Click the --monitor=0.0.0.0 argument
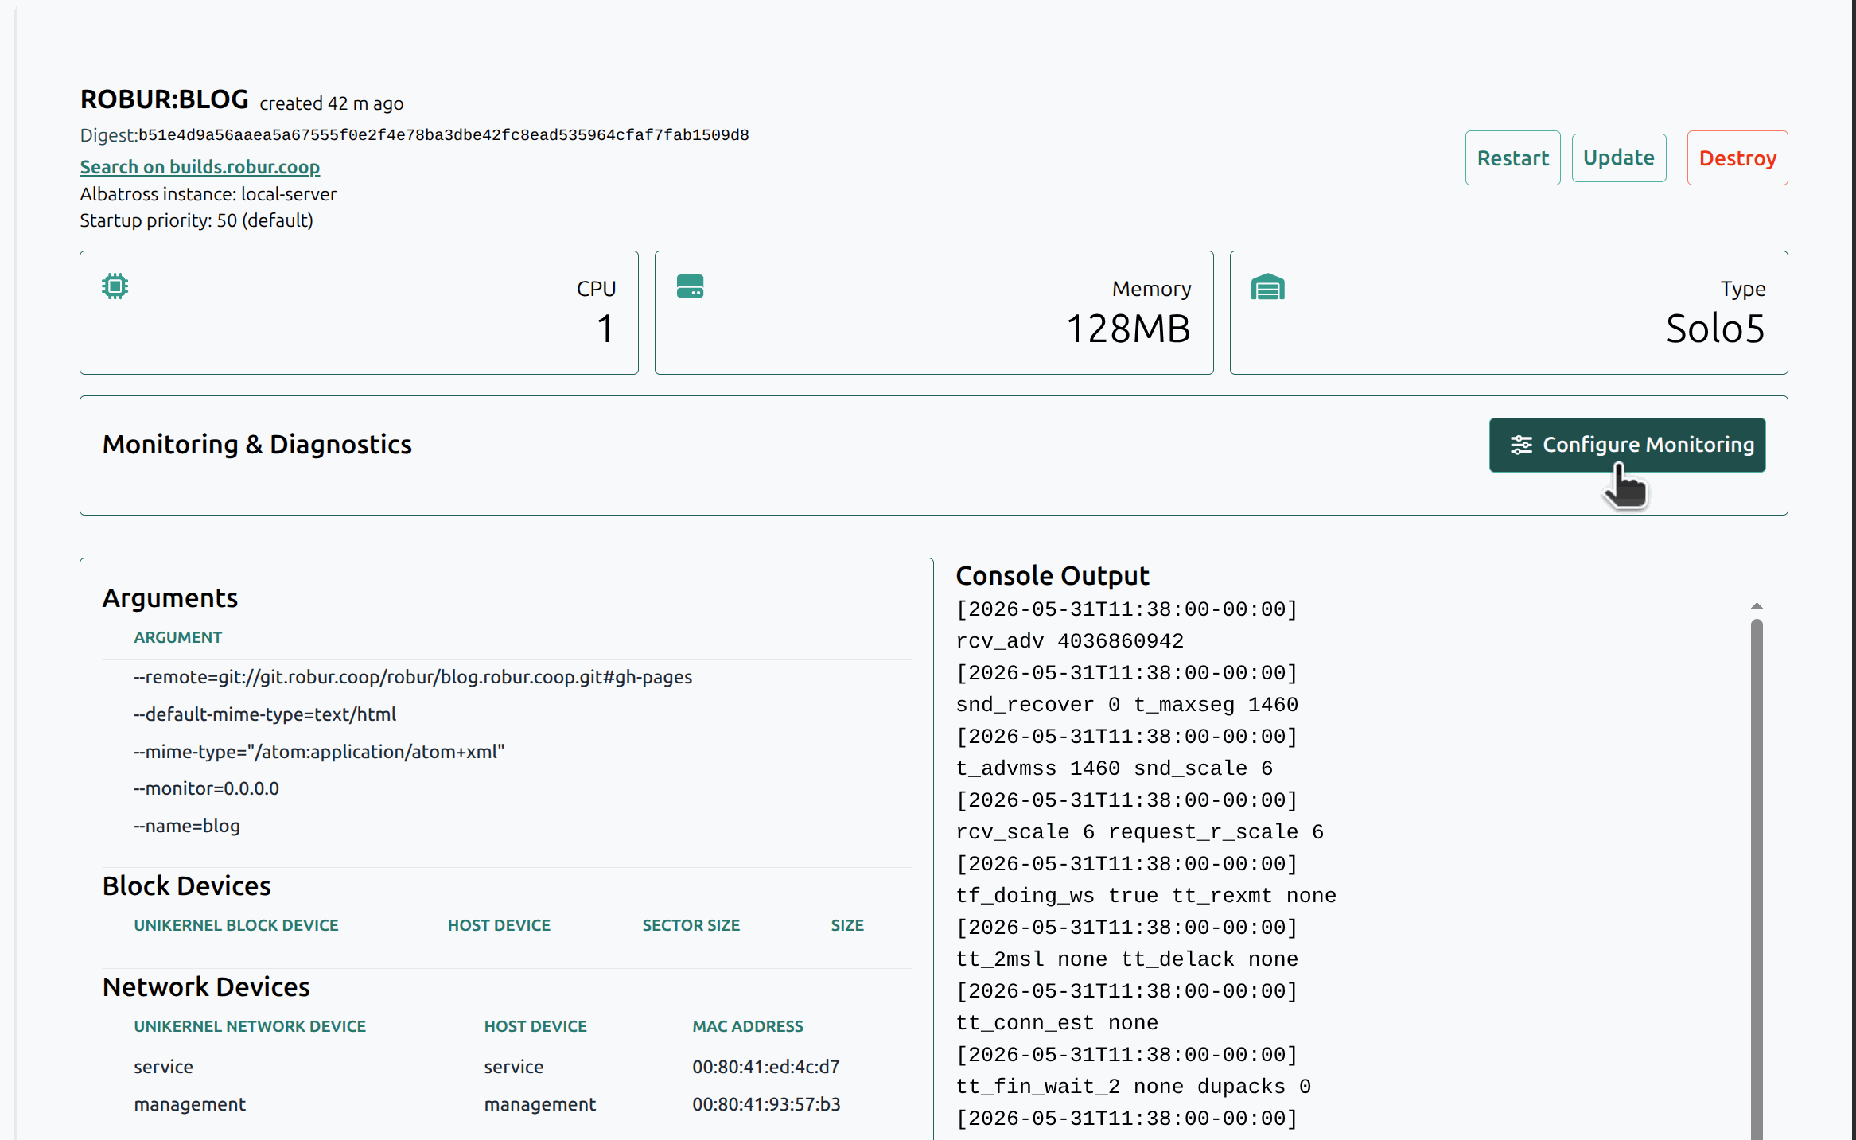 pos(206,788)
